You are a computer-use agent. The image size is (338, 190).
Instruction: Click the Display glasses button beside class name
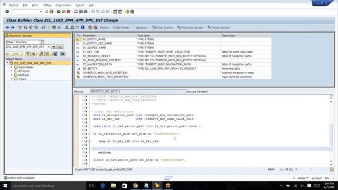tap(61, 47)
